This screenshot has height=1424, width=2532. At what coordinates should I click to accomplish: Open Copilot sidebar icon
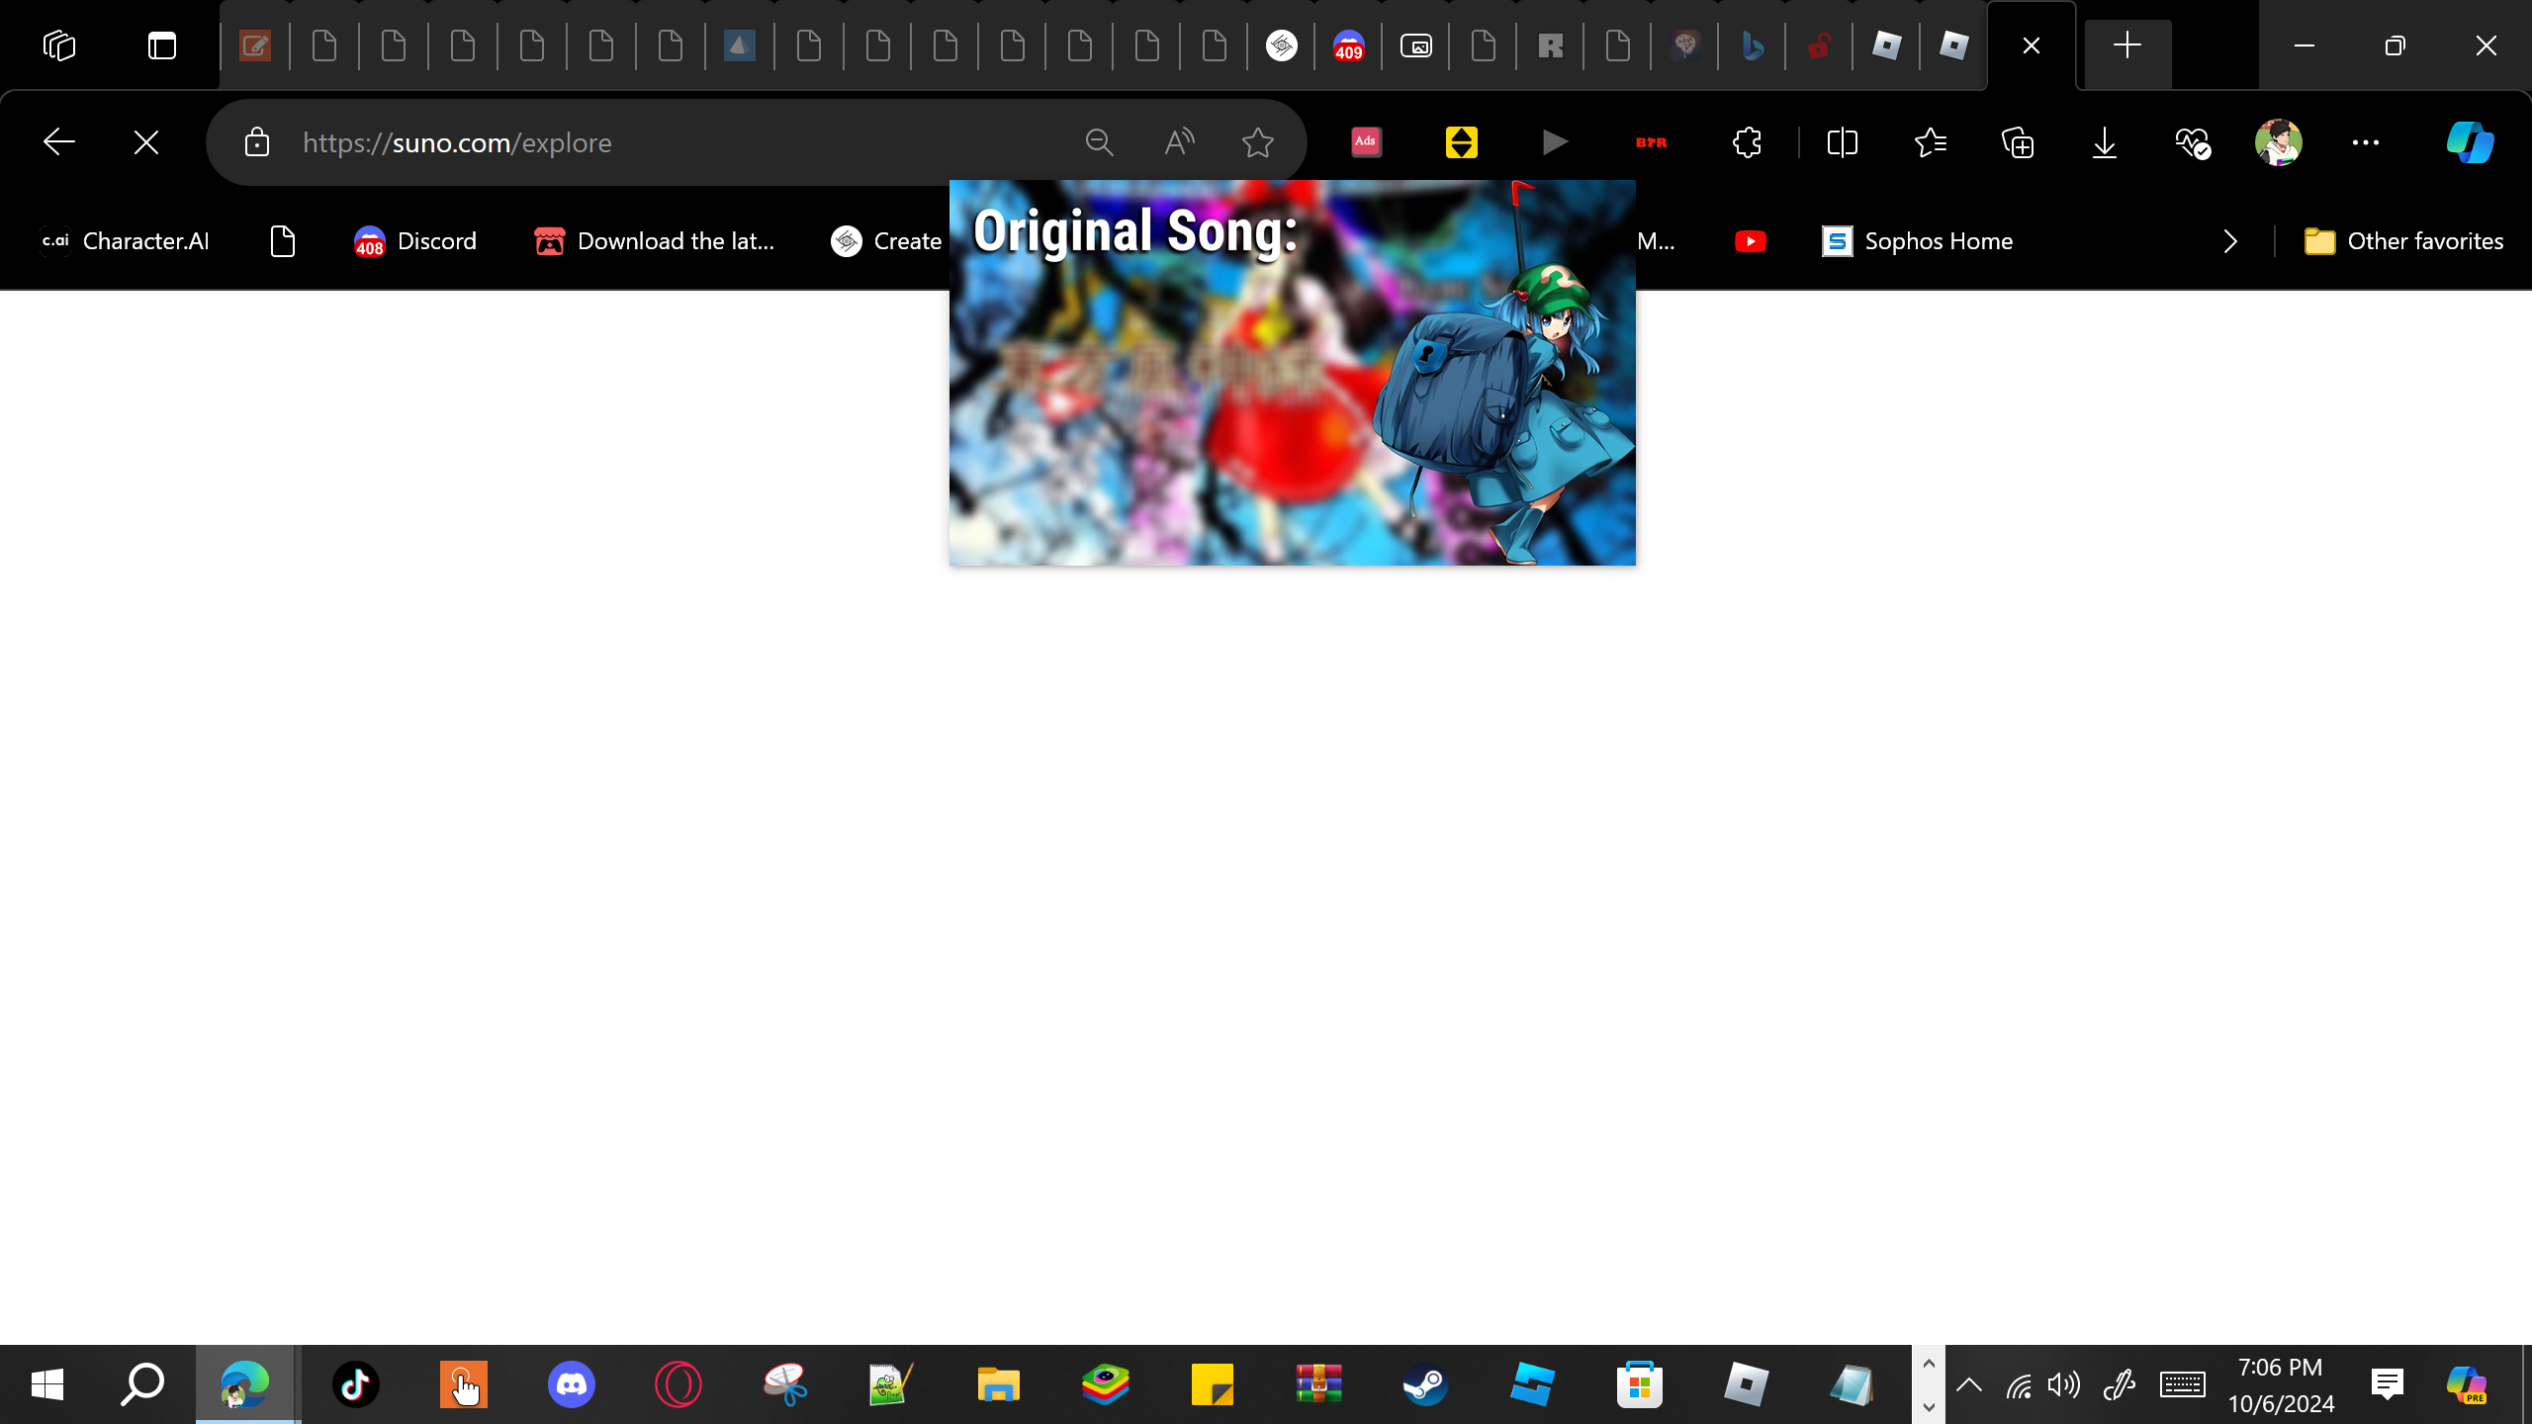click(x=2469, y=142)
